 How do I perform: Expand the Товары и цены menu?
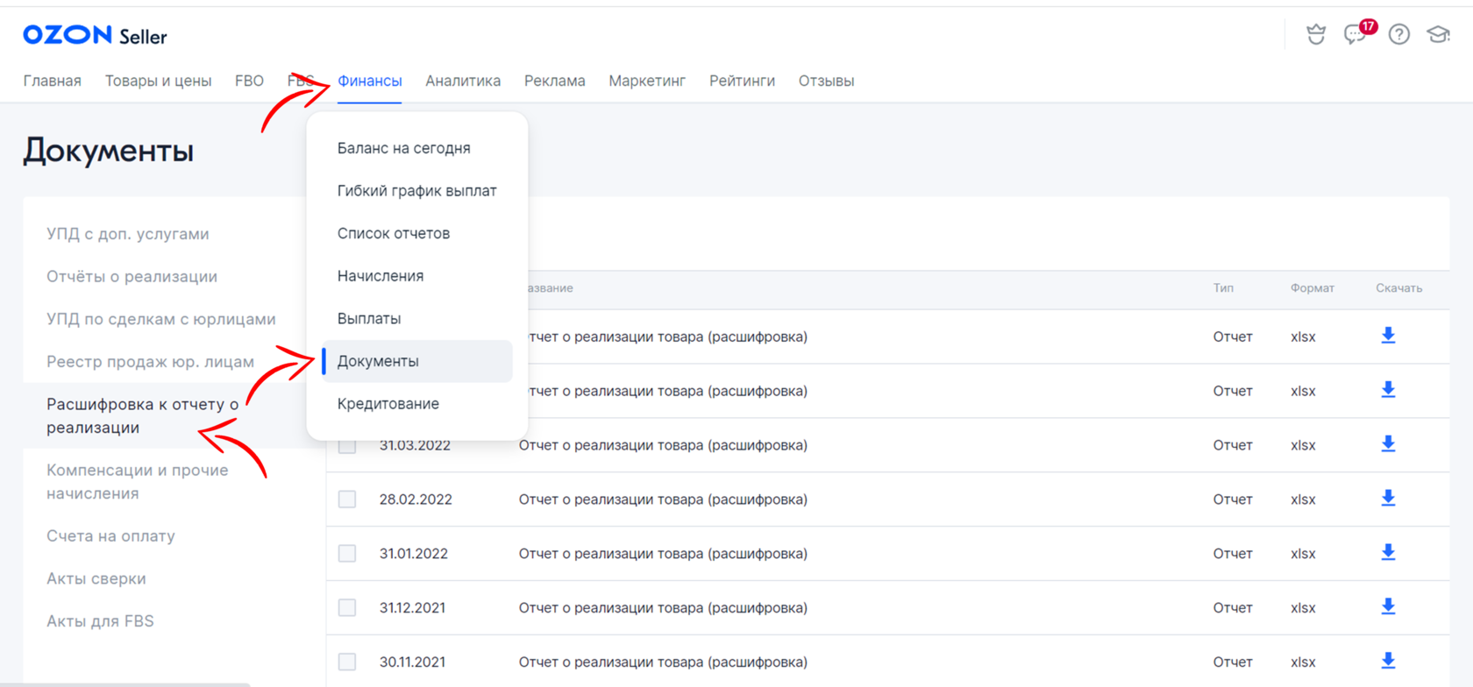(158, 81)
